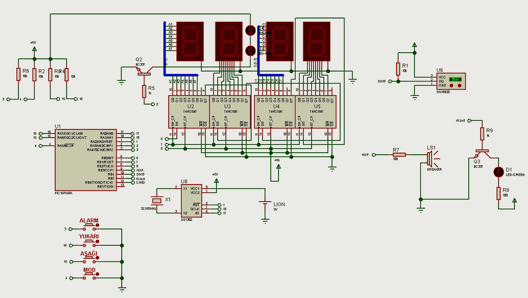Select the LION 3V battery symbol
Viewport: 528px width, 298px height.
(266, 203)
